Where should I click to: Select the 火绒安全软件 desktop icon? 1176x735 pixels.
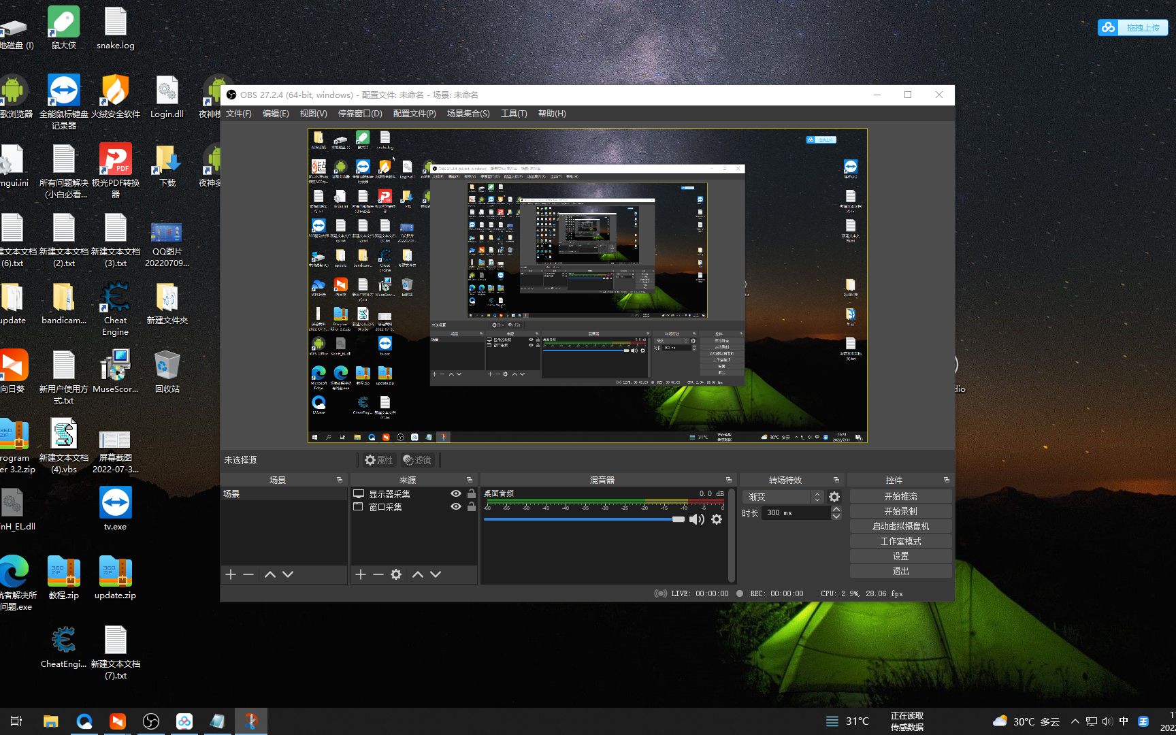tap(115, 96)
